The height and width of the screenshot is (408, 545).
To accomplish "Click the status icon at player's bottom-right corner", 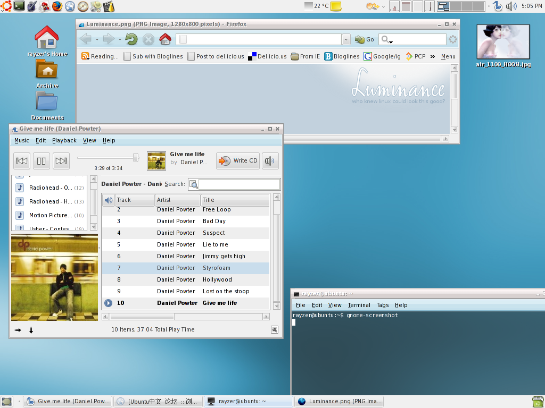I will [x=275, y=330].
